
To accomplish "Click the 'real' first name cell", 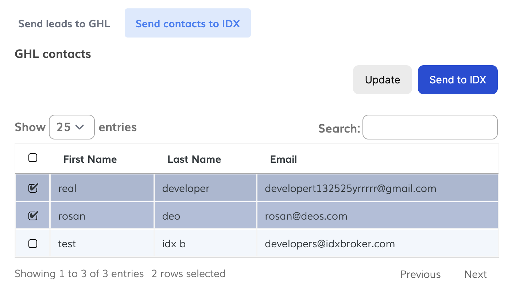I will click(67, 188).
